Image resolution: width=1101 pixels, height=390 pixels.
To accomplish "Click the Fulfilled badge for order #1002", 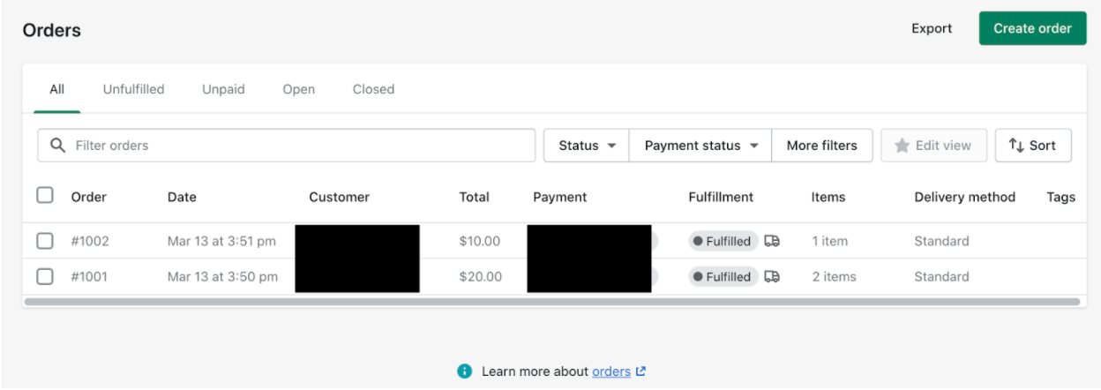I will (x=723, y=241).
